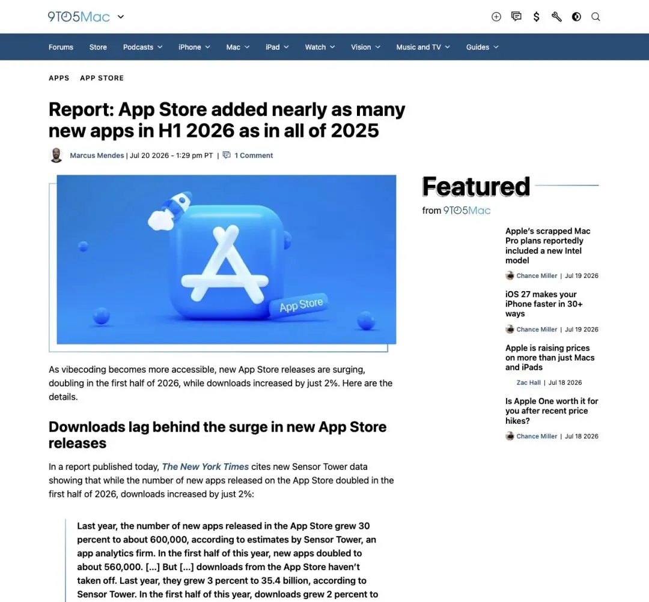
Task: Click the comment bubble icon near byline
Action: [x=227, y=155]
